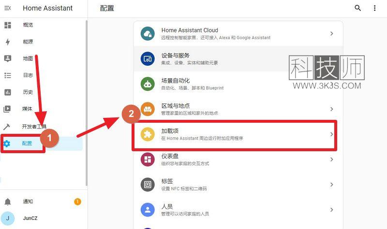Click the 管理可以访问家庭的人员 description

coord(185,214)
